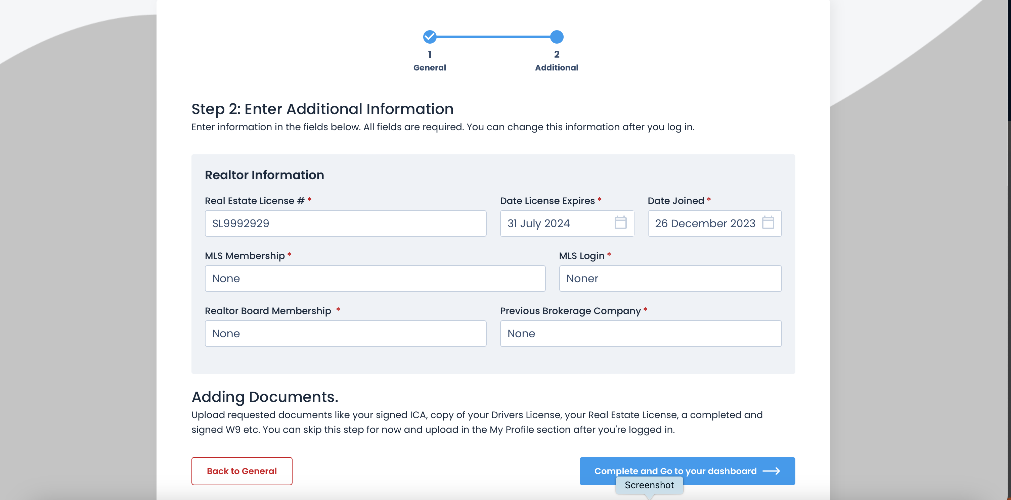Viewport: 1011px width, 500px height.
Task: Click the completed step 1 checkmark circle
Action: [430, 37]
